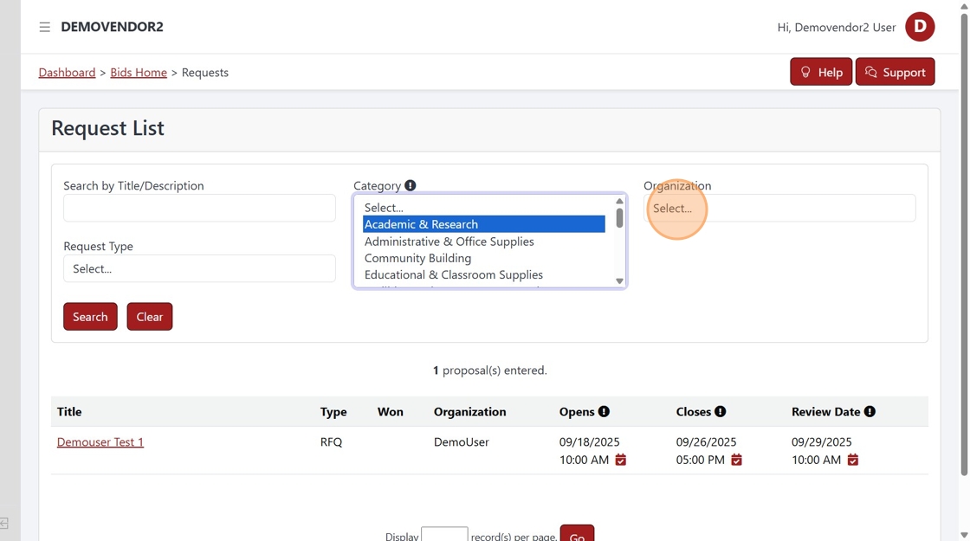The height and width of the screenshot is (541, 970).
Task: Open the hamburger navigation menu
Action: [44, 27]
